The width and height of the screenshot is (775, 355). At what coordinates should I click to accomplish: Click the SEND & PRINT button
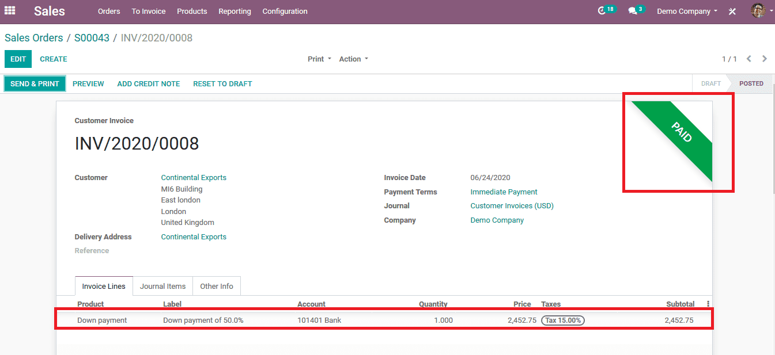[x=35, y=83]
